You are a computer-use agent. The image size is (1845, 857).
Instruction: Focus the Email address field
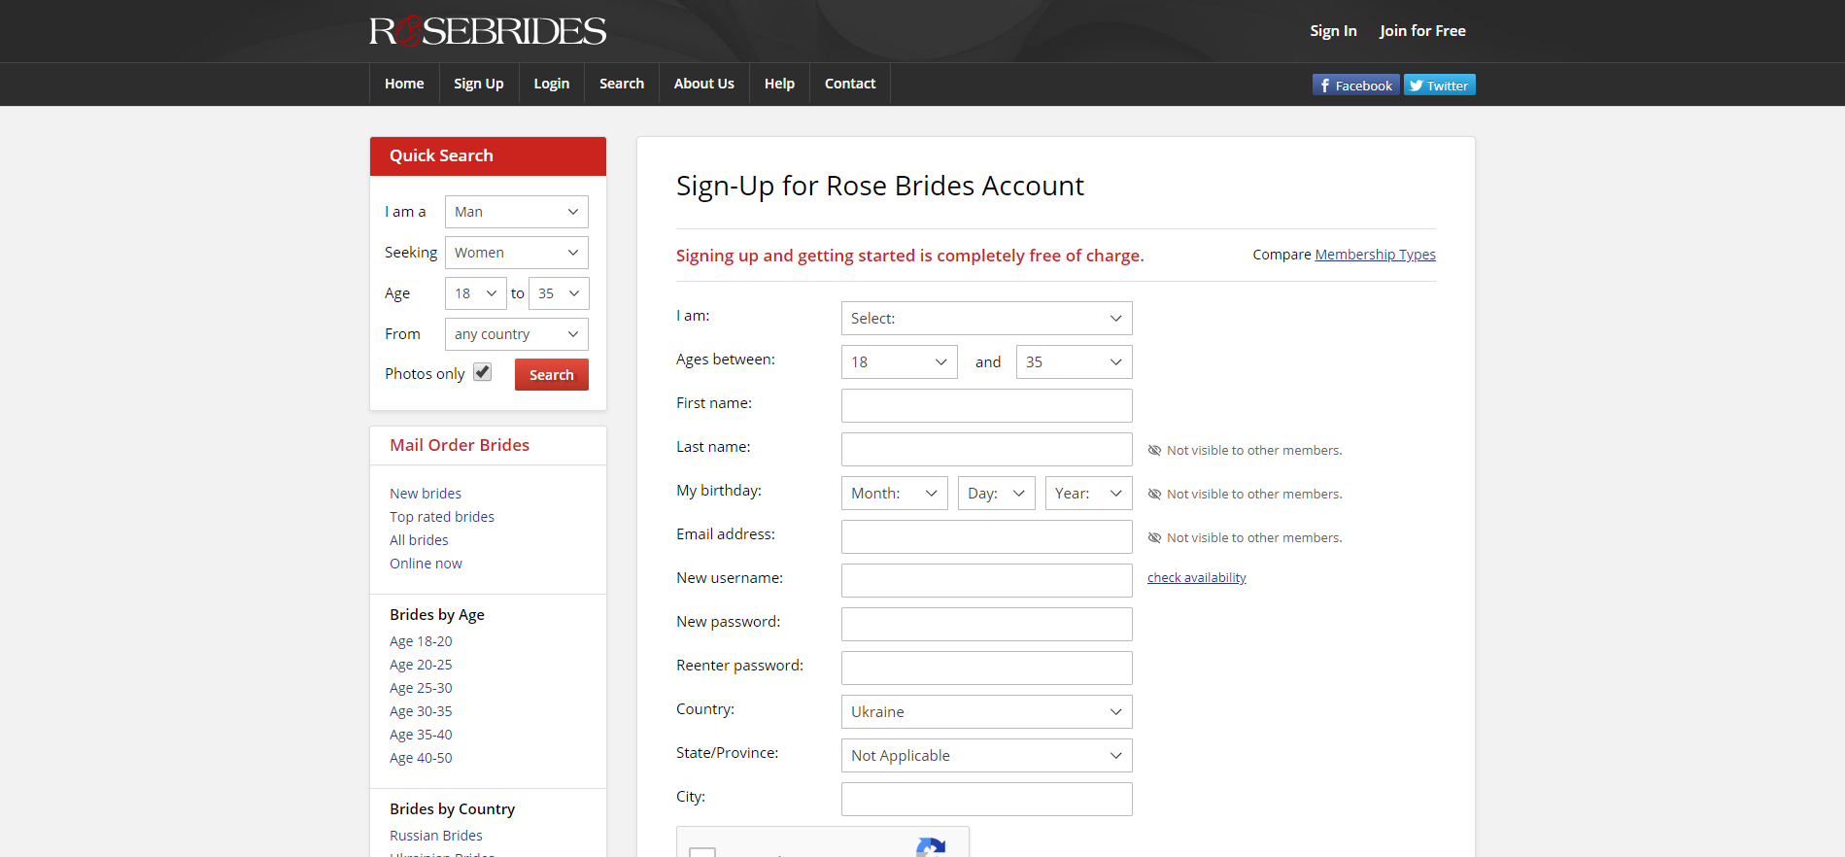986,536
